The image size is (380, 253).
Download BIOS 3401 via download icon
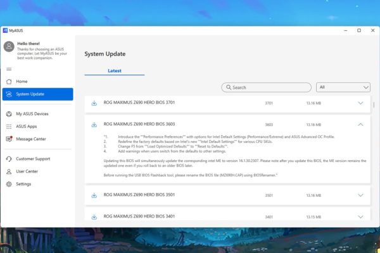point(94,217)
